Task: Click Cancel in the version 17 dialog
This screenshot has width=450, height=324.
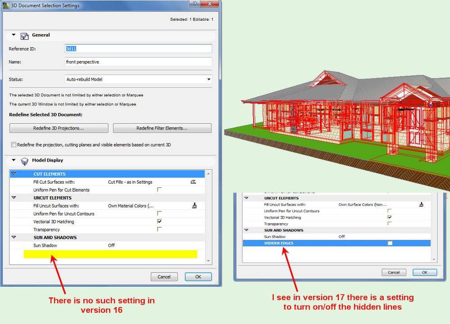Action: pos(394,272)
